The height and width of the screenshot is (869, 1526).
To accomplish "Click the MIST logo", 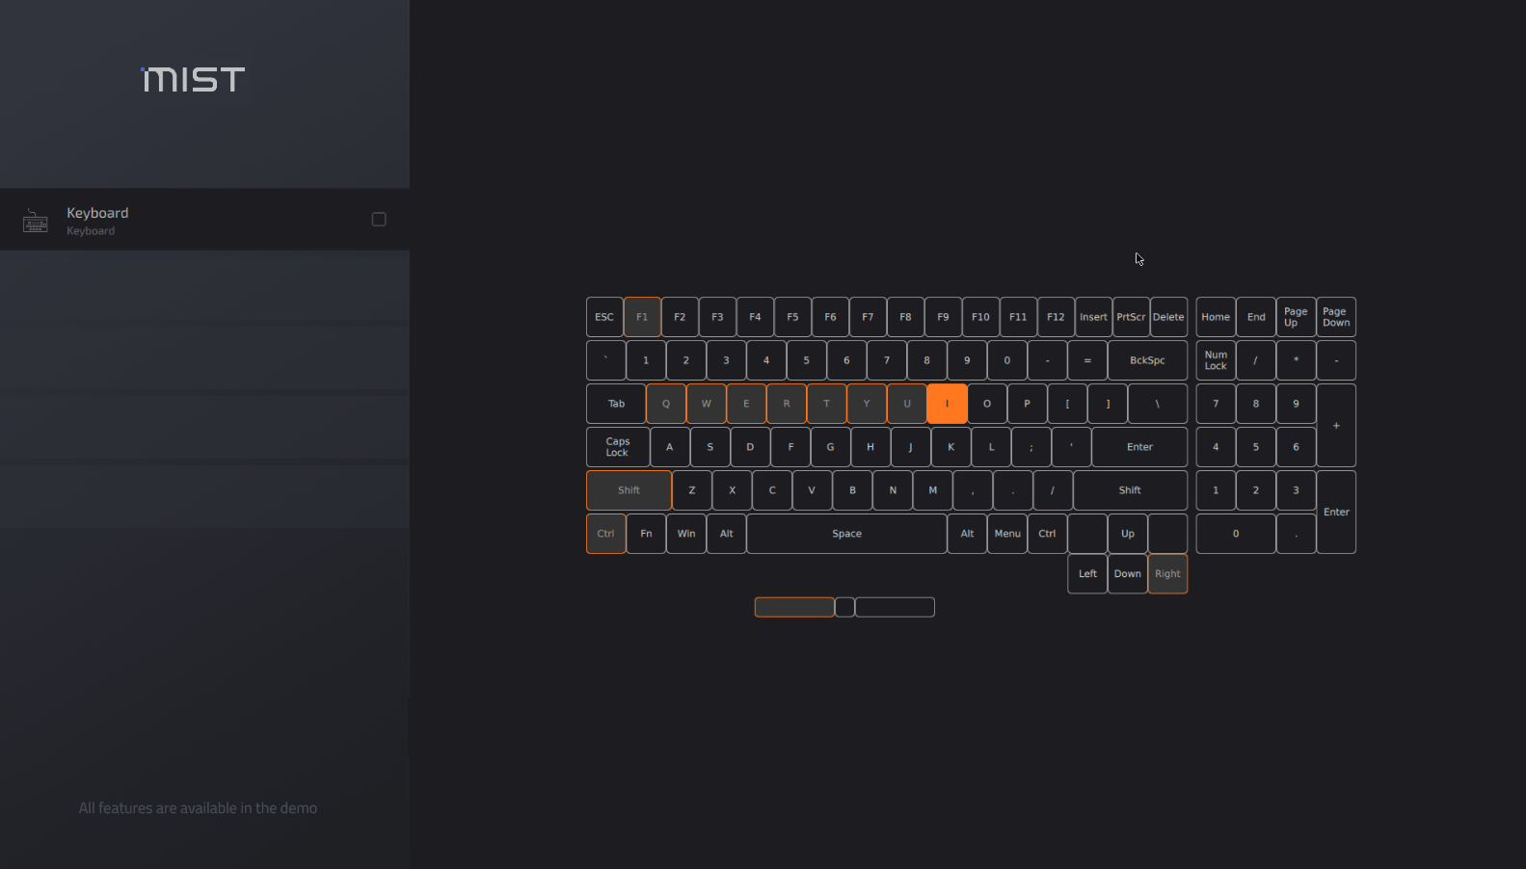I will tap(193, 79).
